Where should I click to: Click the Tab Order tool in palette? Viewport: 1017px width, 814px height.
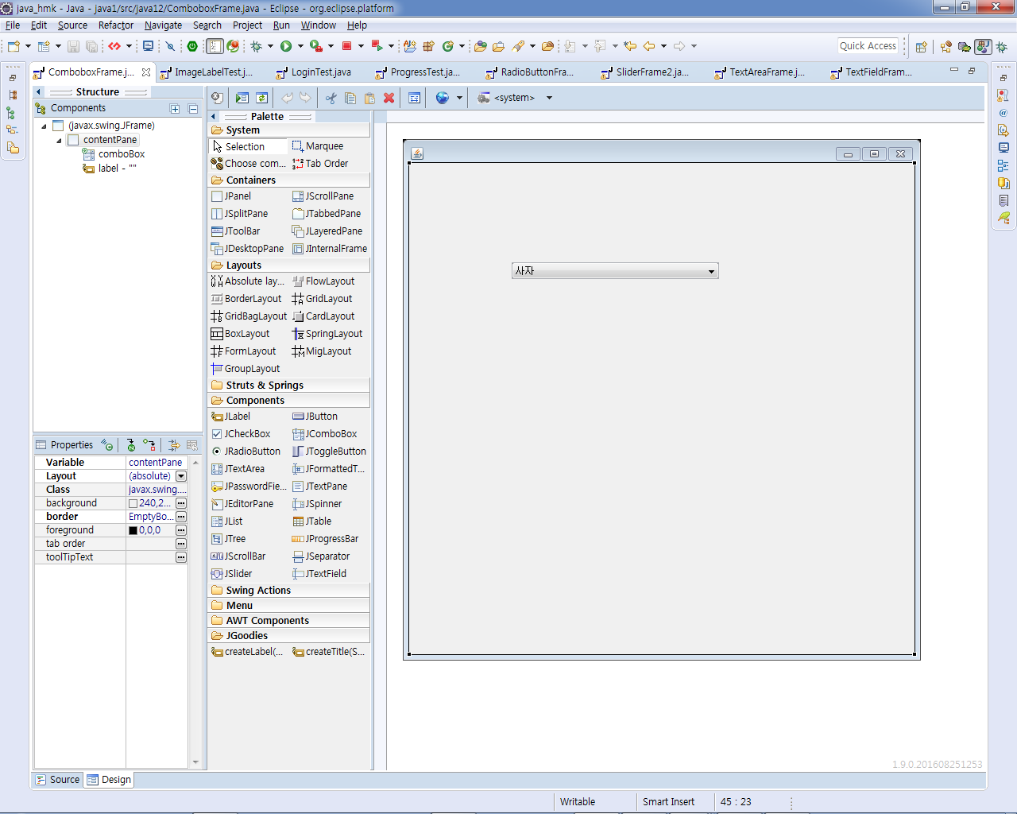[320, 164]
